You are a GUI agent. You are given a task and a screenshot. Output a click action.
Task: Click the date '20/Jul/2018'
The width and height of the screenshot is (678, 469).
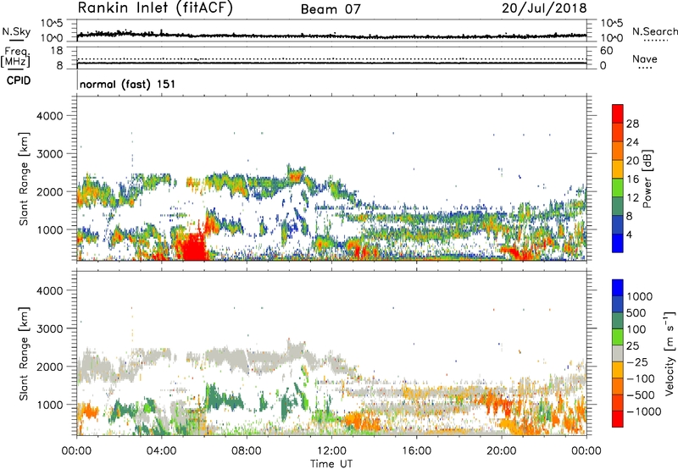tap(544, 8)
